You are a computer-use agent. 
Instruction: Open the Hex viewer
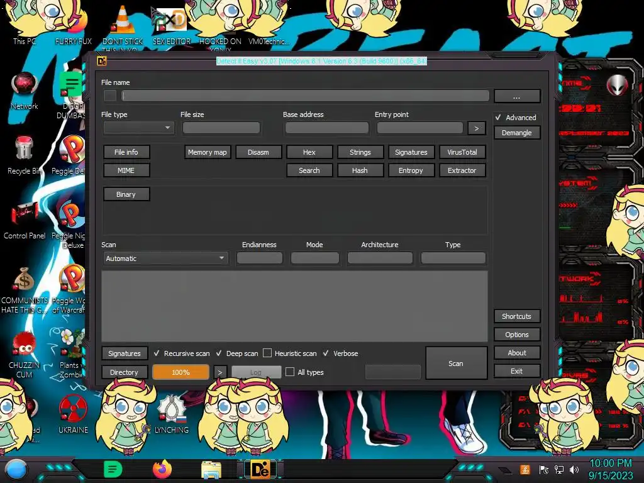(309, 152)
